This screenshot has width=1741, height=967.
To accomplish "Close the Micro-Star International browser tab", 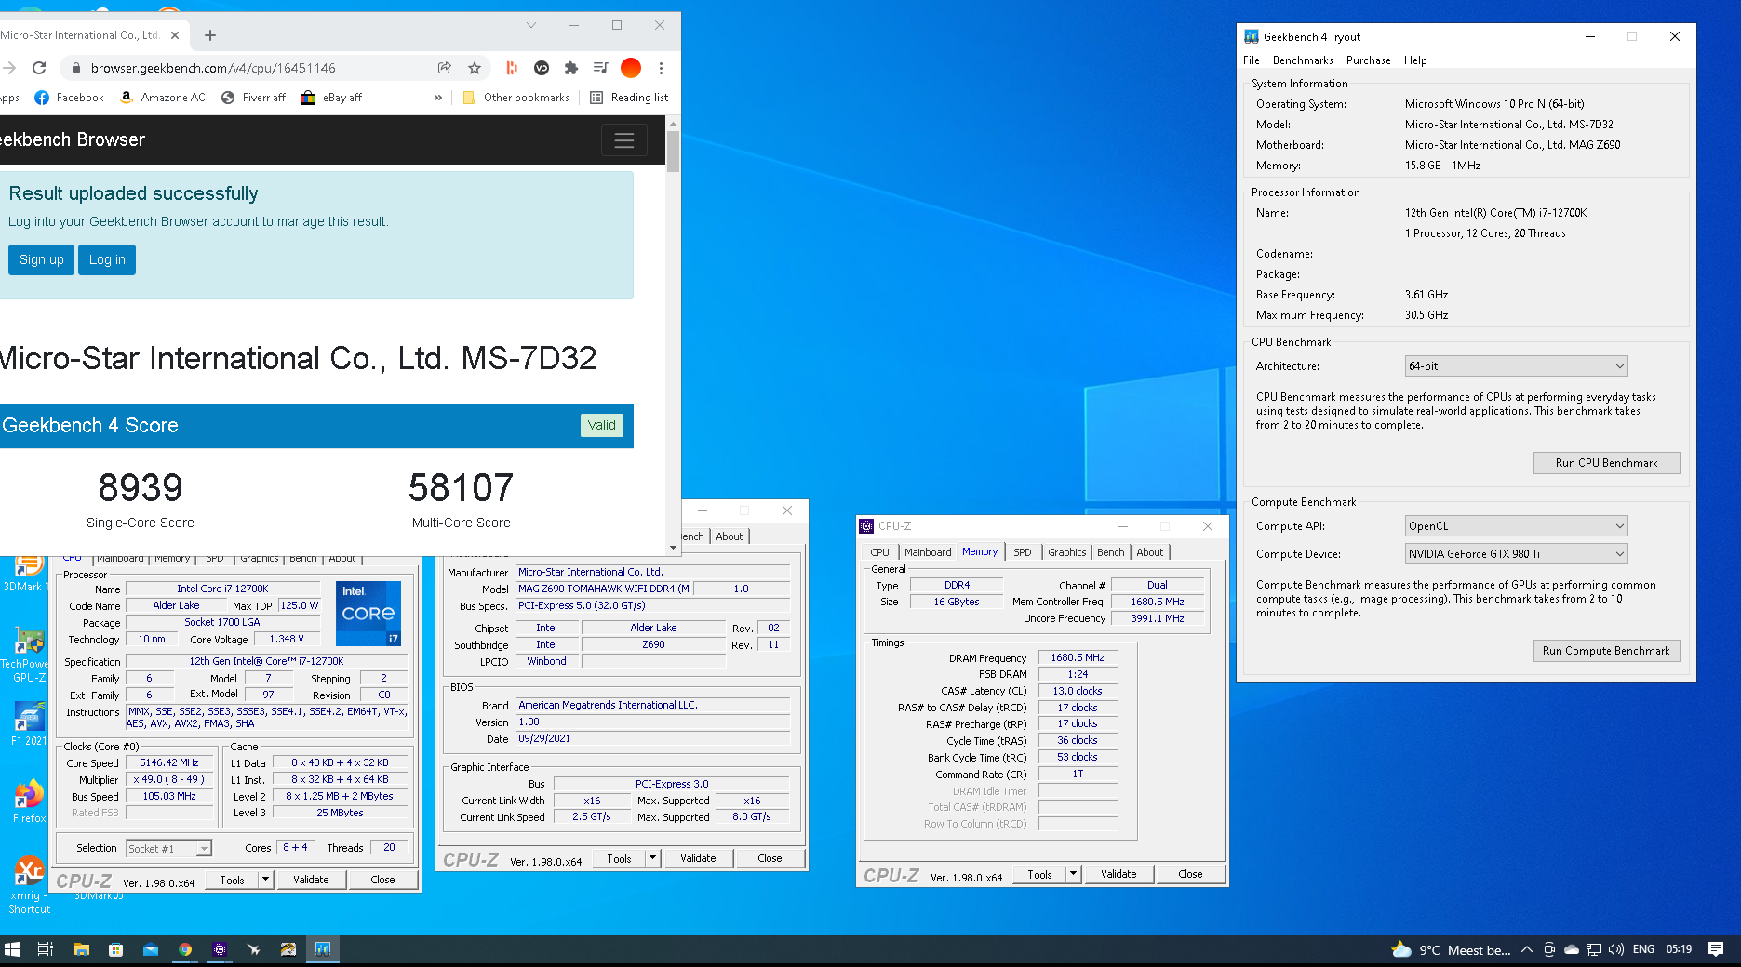I will (x=175, y=35).
